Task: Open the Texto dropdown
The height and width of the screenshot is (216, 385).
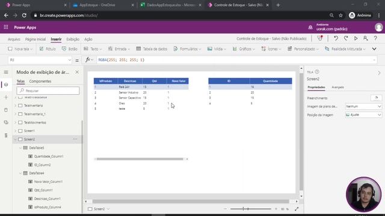Action: [93, 49]
